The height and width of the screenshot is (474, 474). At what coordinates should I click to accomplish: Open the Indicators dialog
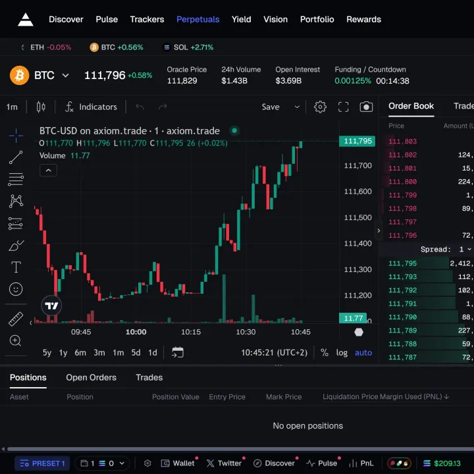tap(91, 107)
